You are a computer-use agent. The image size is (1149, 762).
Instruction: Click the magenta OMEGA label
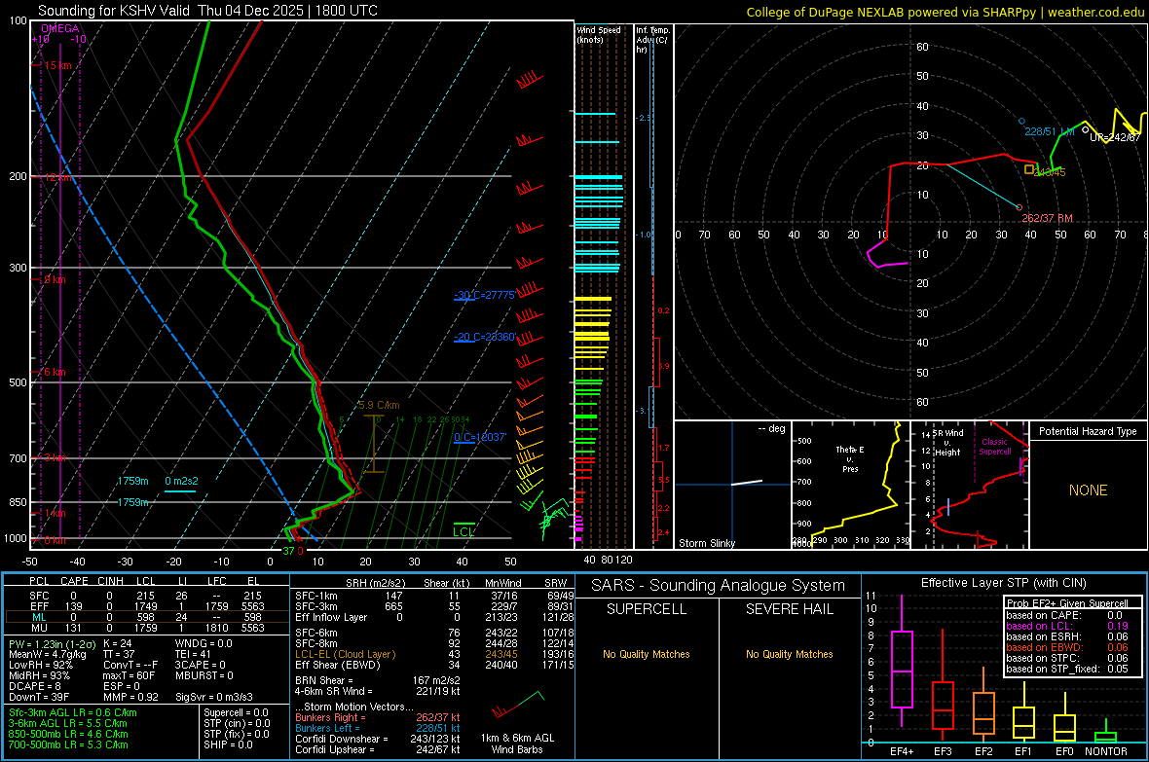click(60, 28)
